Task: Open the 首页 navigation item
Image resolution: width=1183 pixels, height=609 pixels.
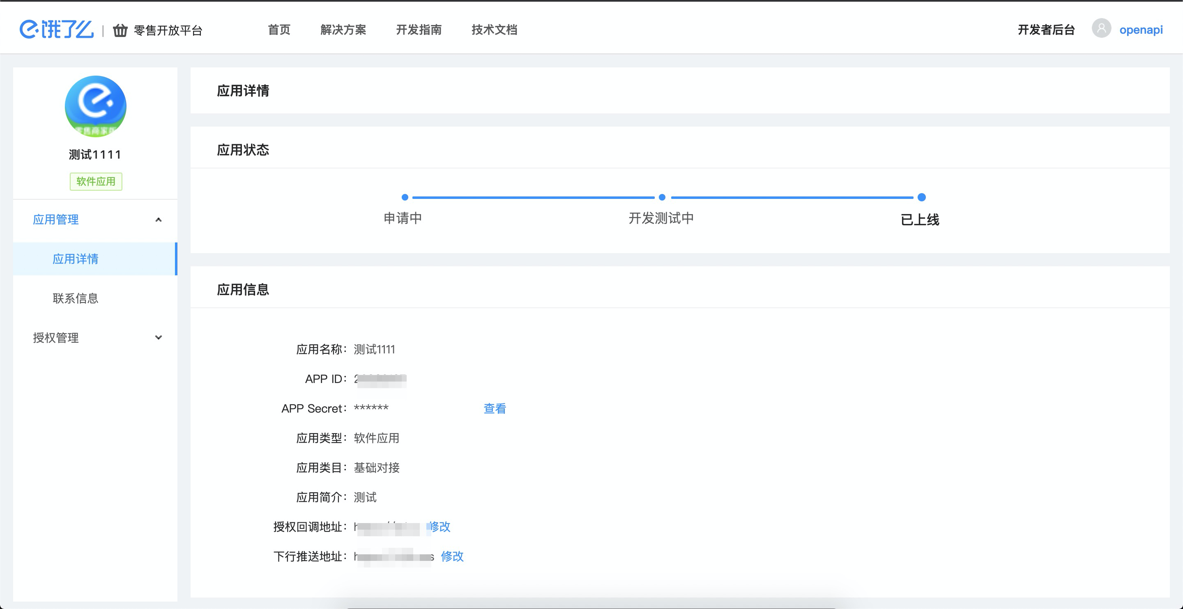Action: [x=279, y=30]
